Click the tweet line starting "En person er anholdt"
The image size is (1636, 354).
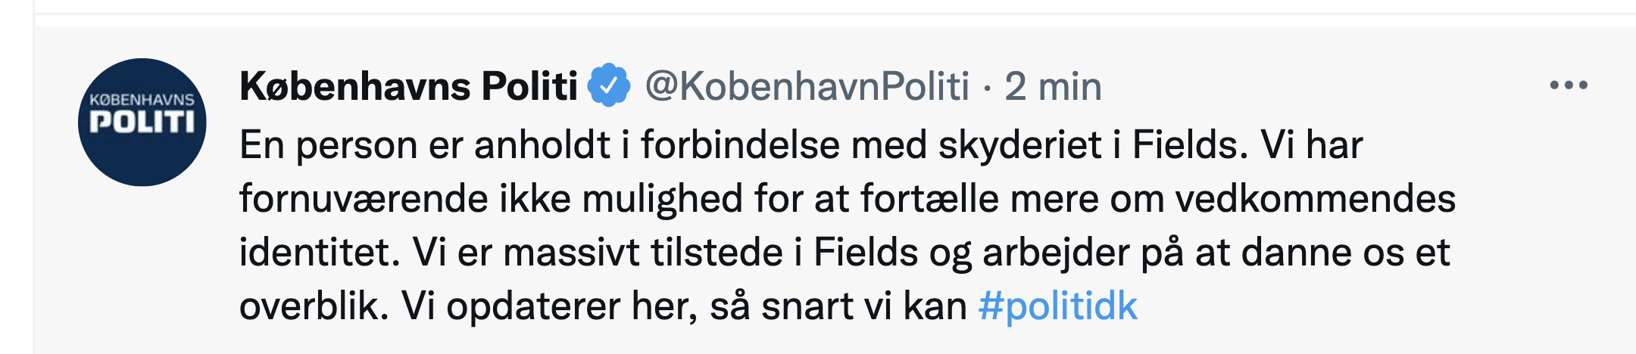801,144
